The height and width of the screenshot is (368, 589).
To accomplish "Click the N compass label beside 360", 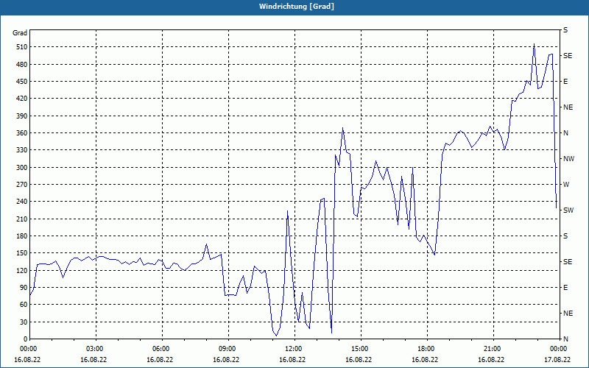I will tap(565, 133).
